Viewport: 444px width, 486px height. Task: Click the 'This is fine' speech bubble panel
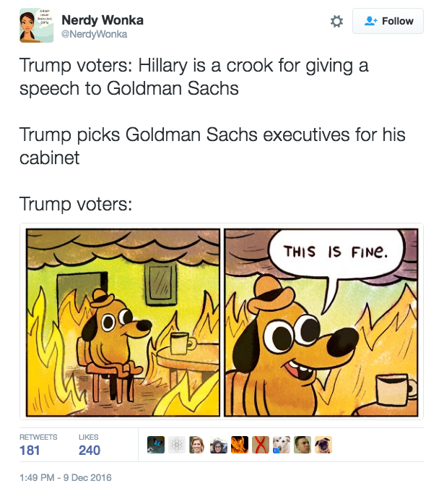321,323
